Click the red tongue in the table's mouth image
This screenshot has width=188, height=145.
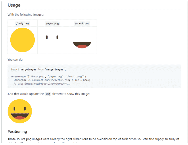coord(82,47)
